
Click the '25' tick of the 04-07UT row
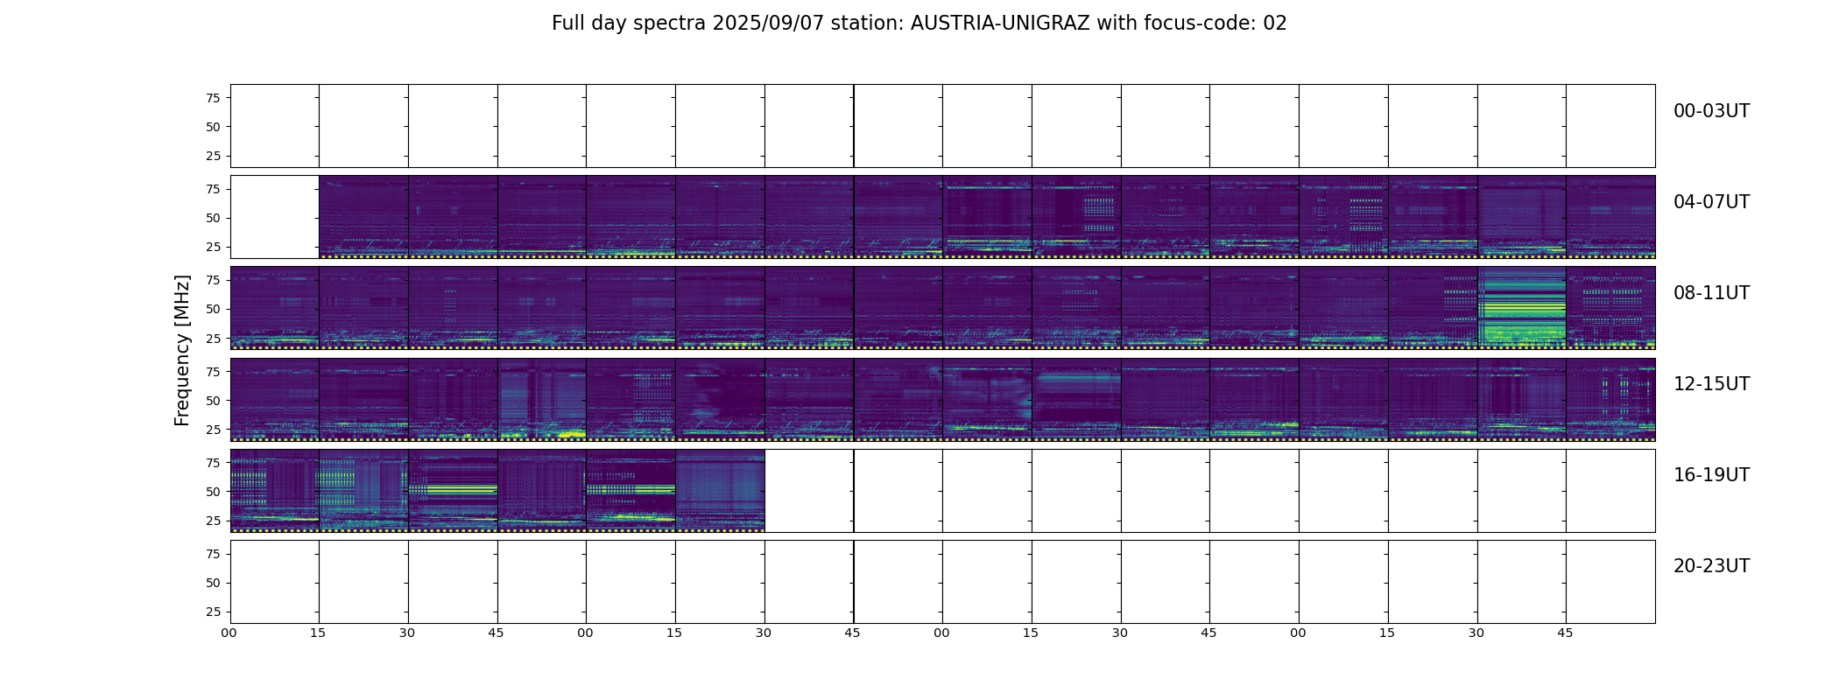pos(213,247)
